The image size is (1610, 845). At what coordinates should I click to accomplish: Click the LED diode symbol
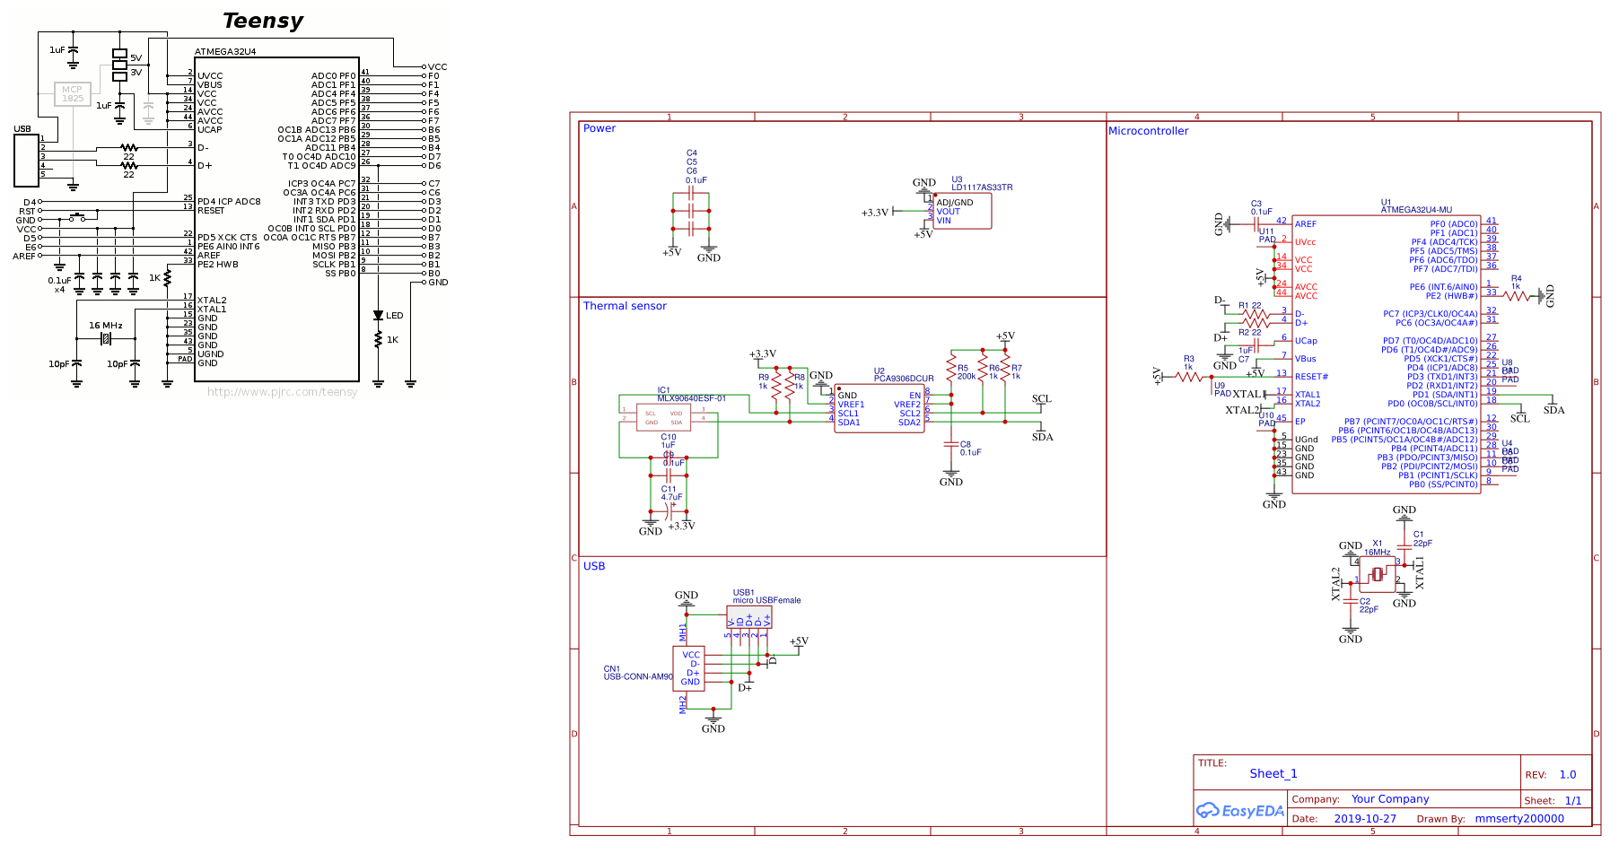click(x=378, y=315)
